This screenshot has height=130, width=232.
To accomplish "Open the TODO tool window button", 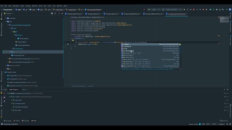I will (17, 121).
